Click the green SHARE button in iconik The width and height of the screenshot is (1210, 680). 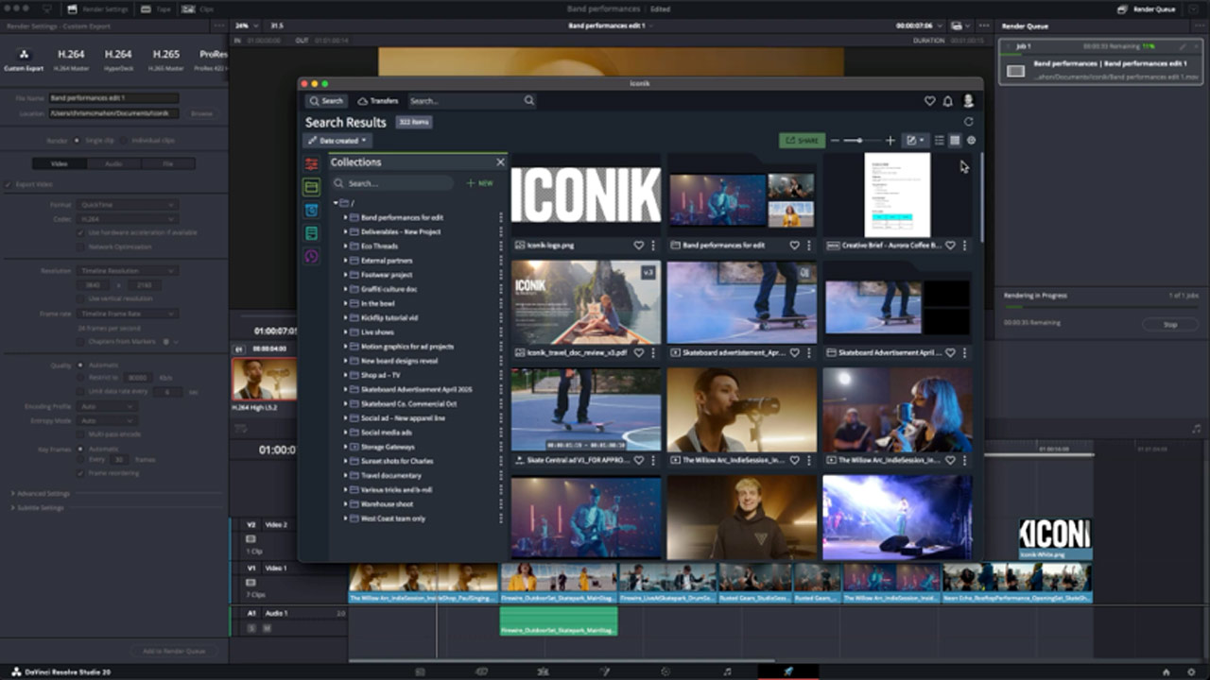[x=802, y=141]
